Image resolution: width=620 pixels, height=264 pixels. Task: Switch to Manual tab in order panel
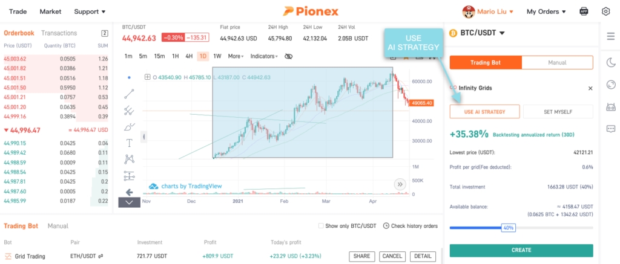(557, 62)
